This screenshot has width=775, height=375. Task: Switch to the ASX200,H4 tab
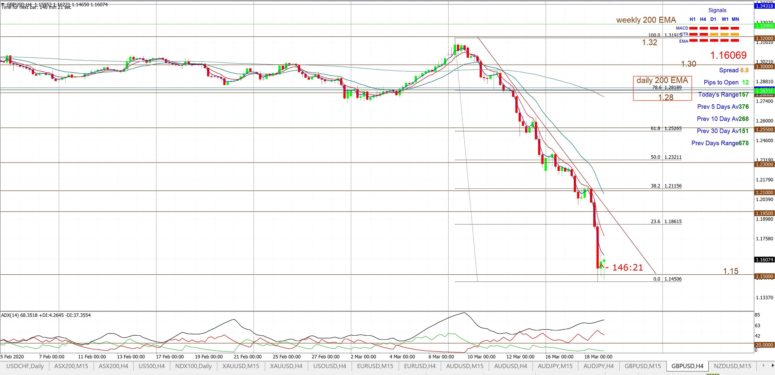point(113,366)
